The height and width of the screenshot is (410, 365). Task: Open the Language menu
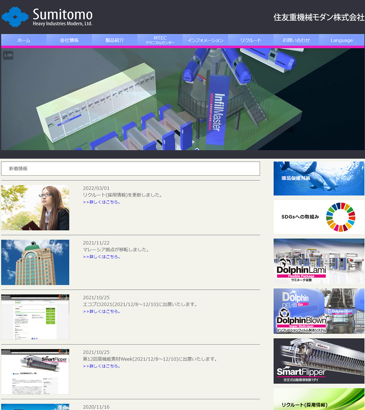tap(342, 40)
